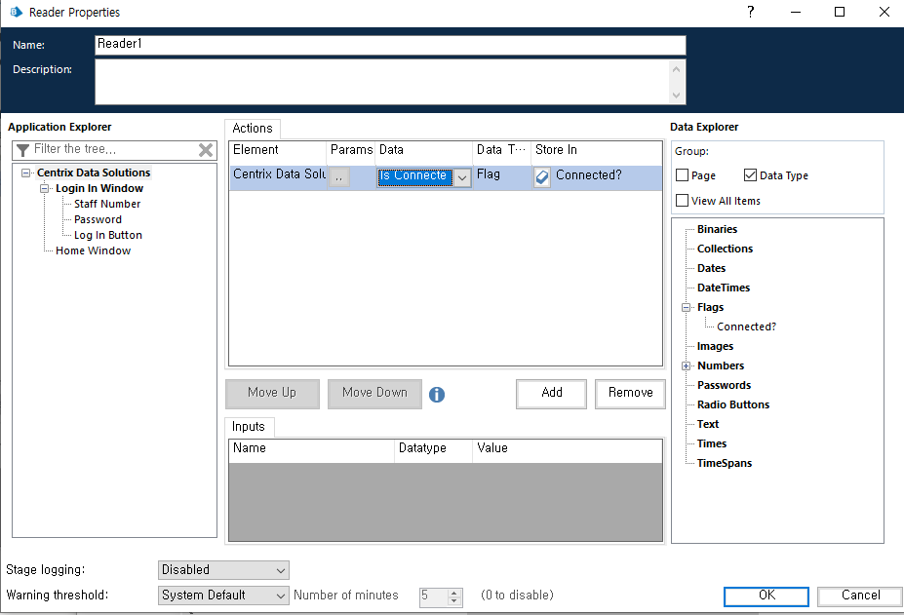This screenshot has height=615, width=904.
Task: Open the Is Connected data dropdown arrow
Action: click(x=462, y=177)
